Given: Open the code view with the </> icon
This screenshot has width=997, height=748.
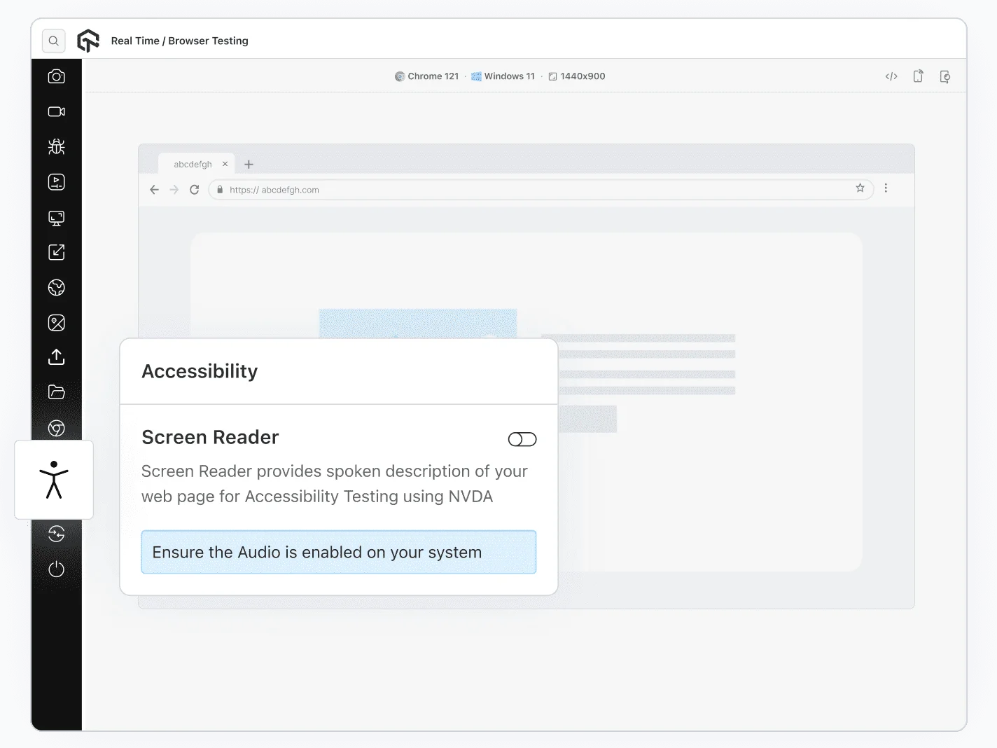Looking at the screenshot, I should tap(891, 76).
